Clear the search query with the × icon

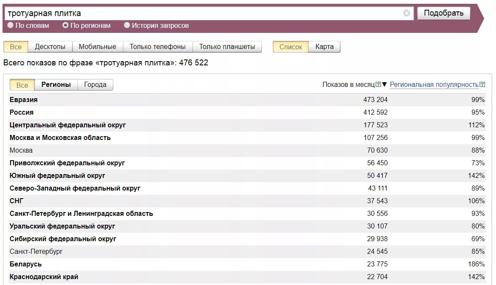pos(407,13)
